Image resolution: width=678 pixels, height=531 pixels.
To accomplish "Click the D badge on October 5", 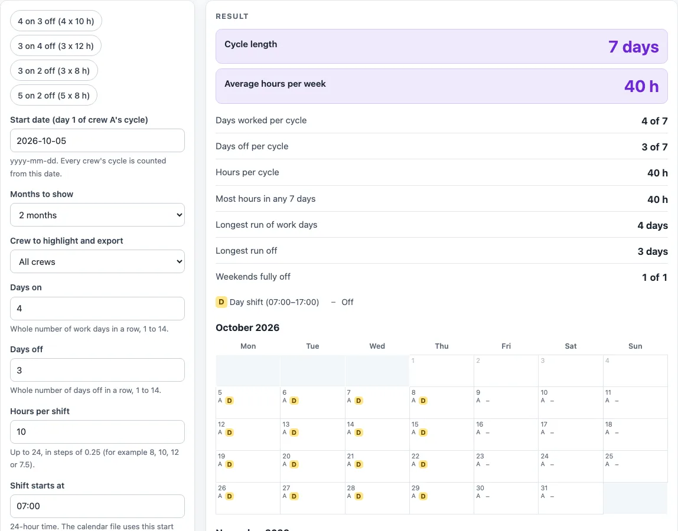I will [x=230, y=401].
